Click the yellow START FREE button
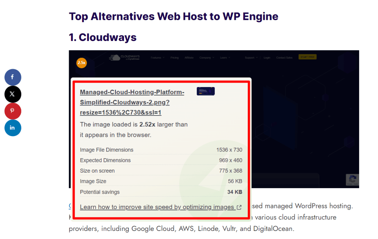 coord(307,57)
